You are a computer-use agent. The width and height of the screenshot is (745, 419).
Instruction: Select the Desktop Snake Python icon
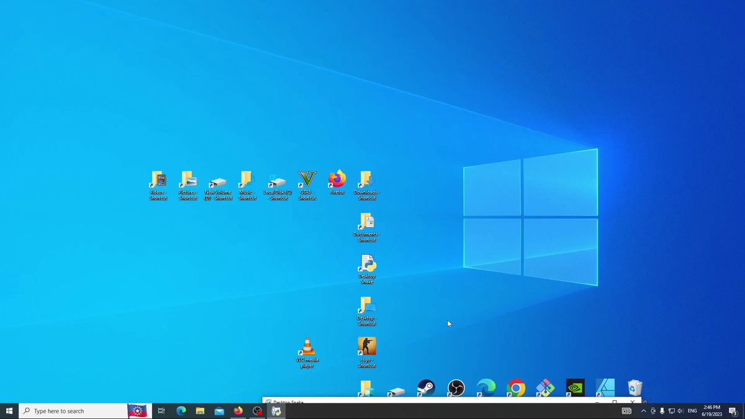366,269
